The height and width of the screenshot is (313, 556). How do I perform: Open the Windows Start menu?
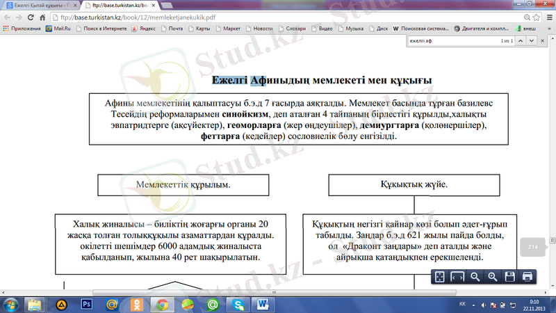(x=10, y=305)
